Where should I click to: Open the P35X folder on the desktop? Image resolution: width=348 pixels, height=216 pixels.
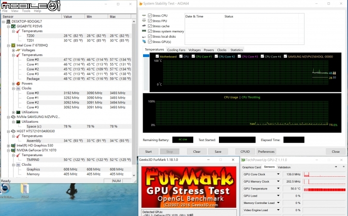(25, 191)
